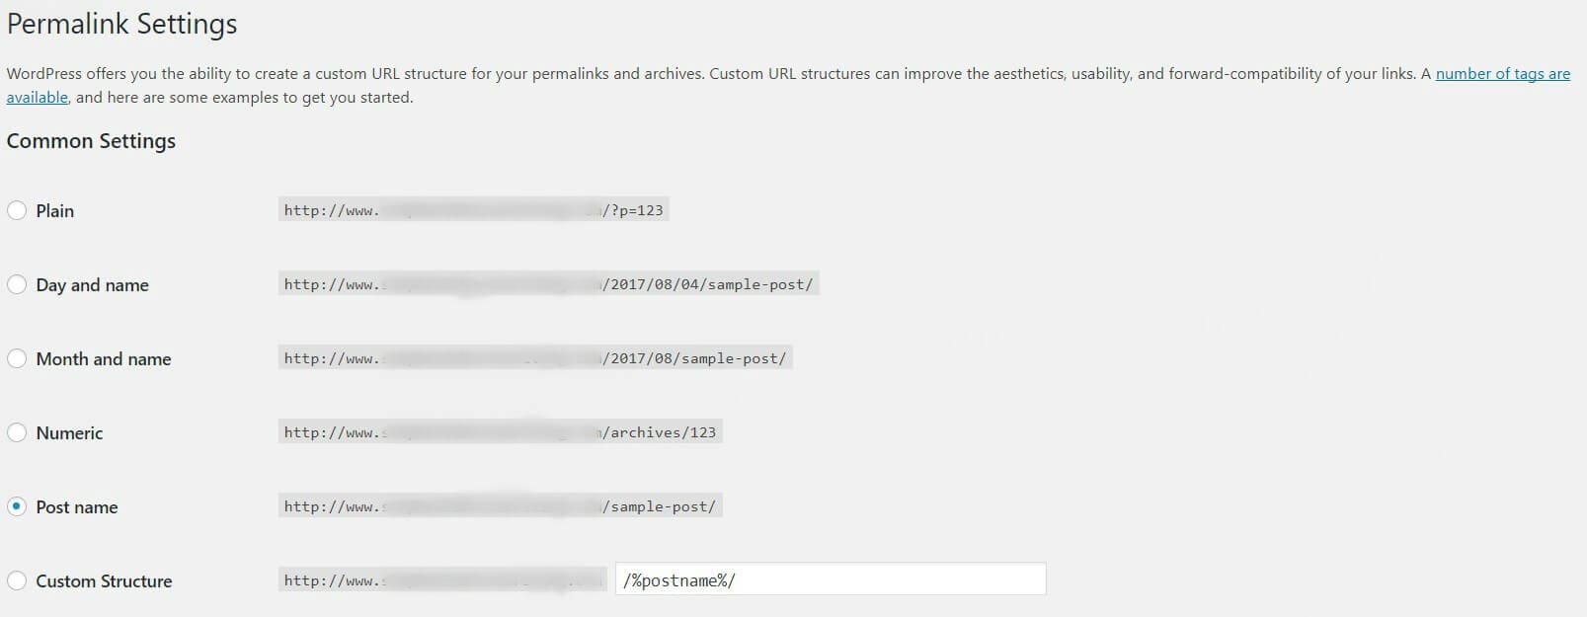
Task: Click the Plain example URL ending in ?p=123
Action: 474,209
